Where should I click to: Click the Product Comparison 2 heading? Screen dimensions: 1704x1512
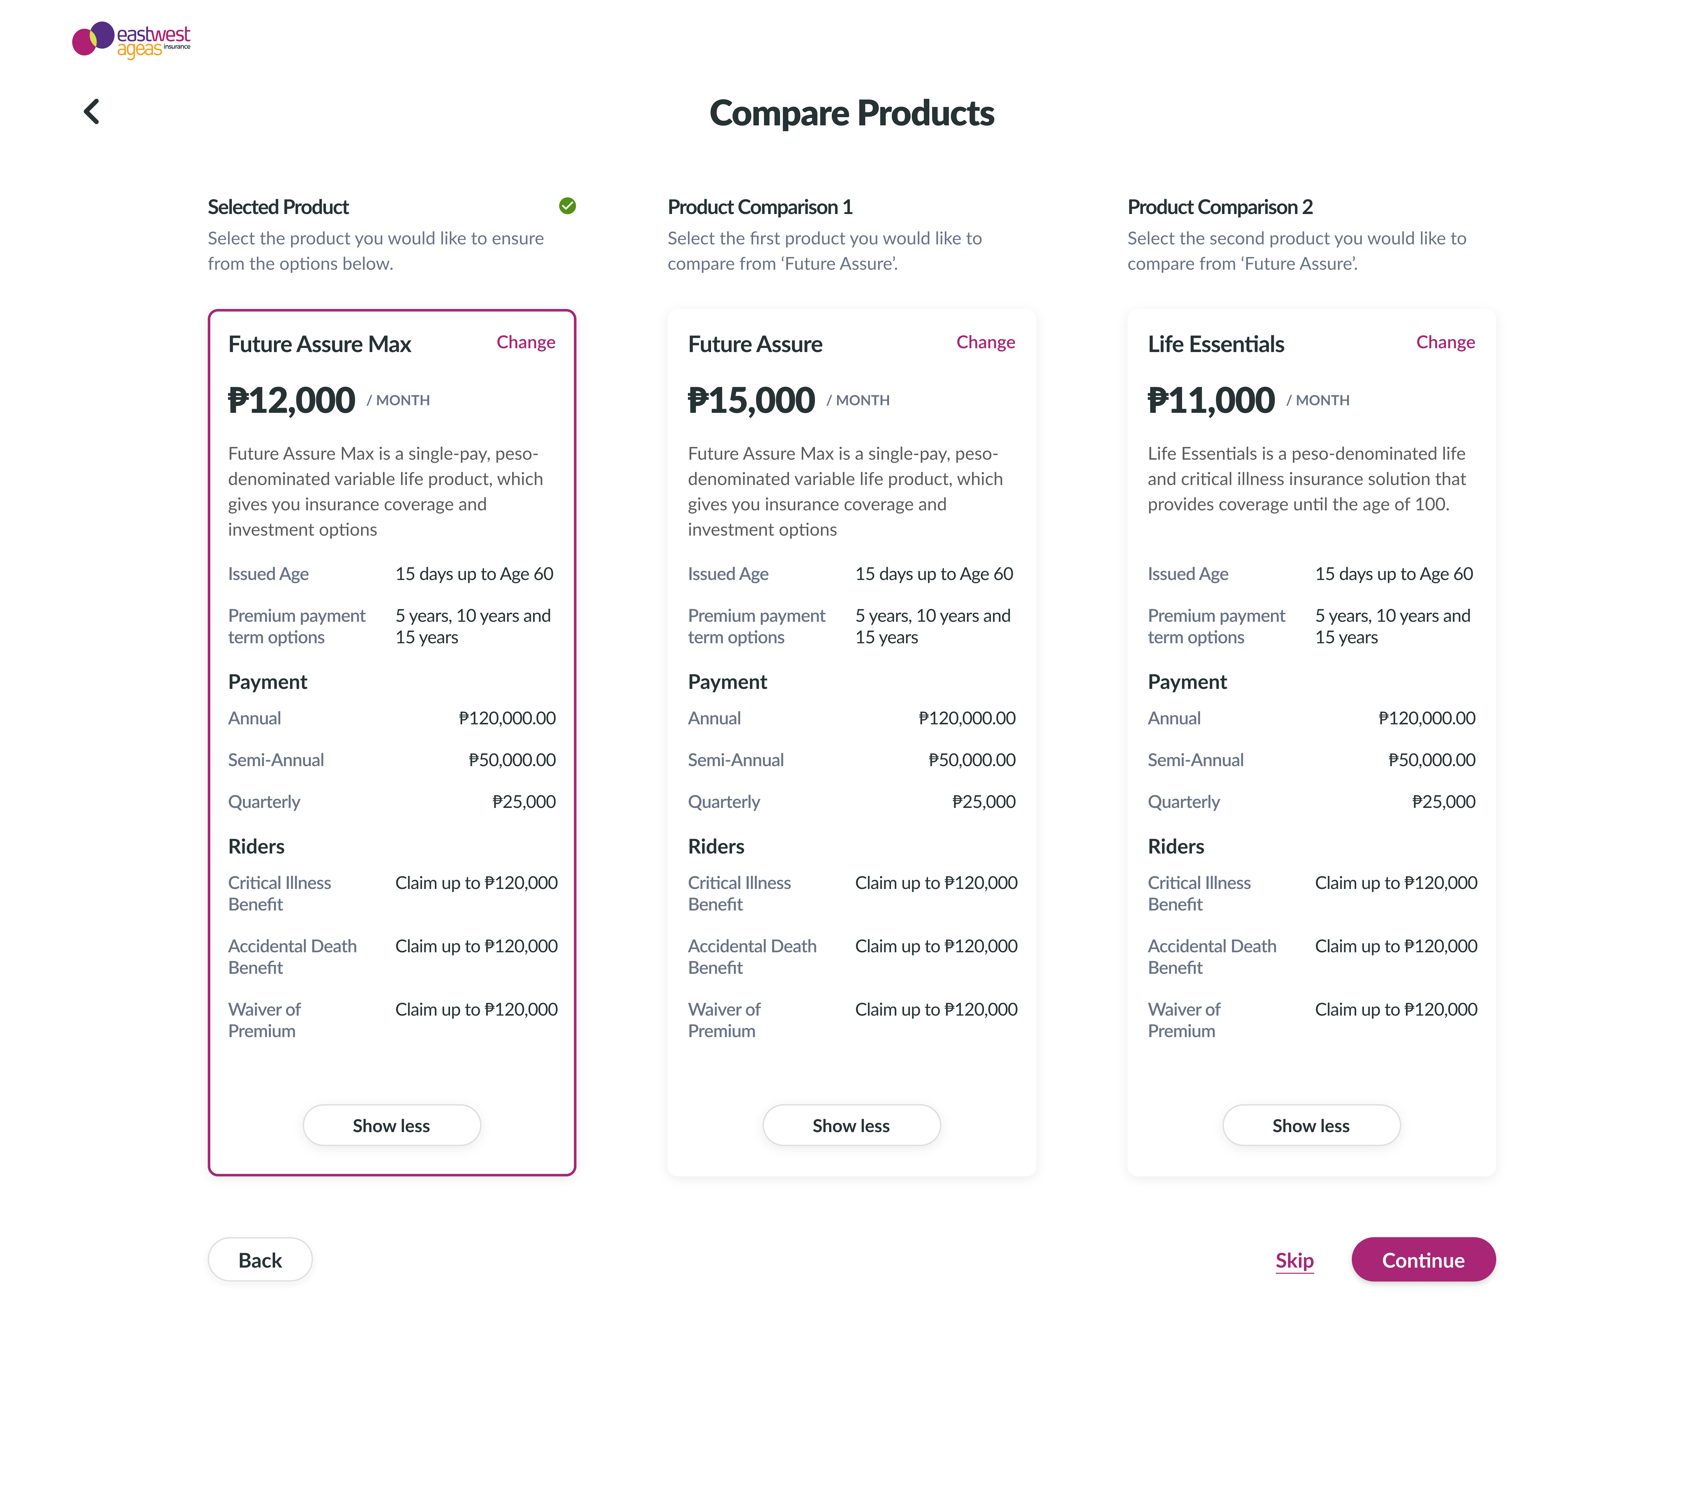pos(1220,207)
